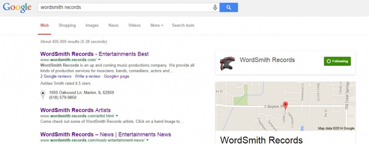Toggle the green Following button
Viewport: 369px width, 144px height.
coord(337,61)
